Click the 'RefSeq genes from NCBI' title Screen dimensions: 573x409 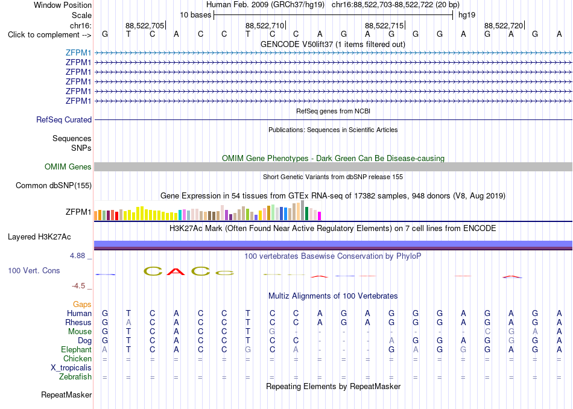[333, 111]
